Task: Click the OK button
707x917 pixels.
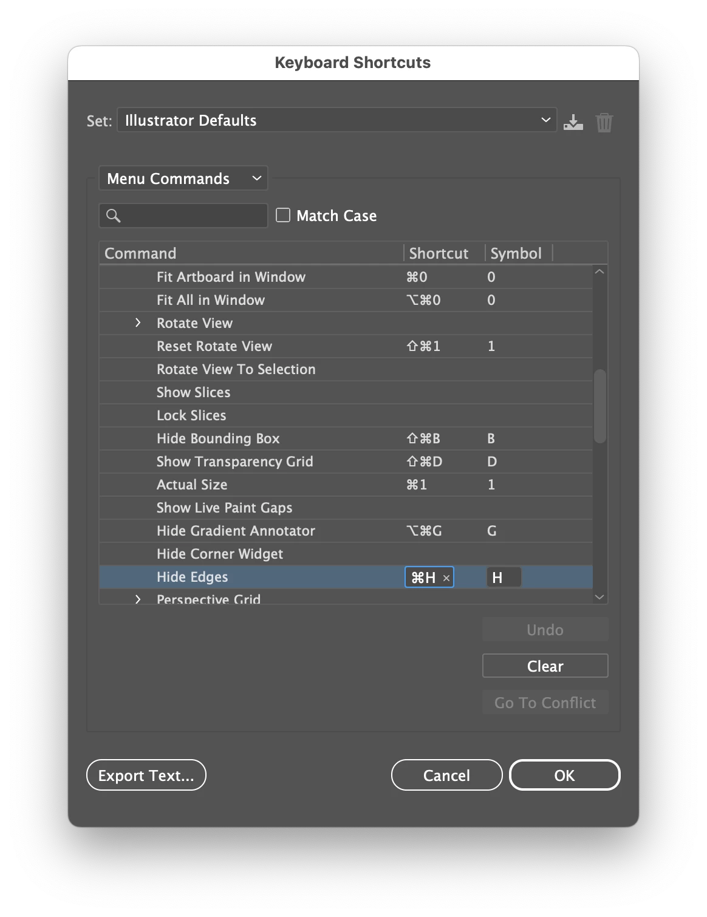Action: click(x=564, y=776)
